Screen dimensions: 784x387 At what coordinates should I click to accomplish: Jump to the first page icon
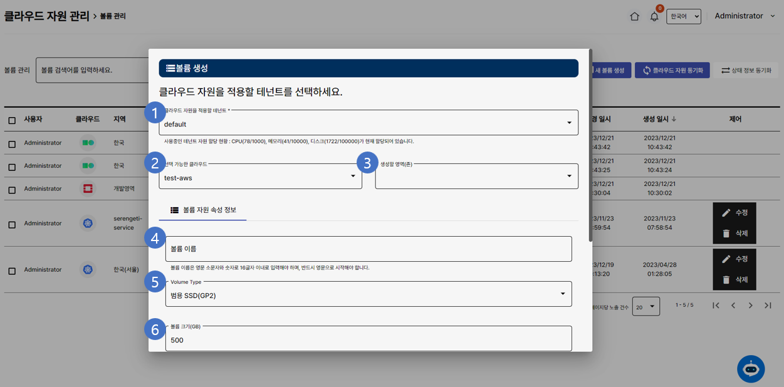coord(716,306)
